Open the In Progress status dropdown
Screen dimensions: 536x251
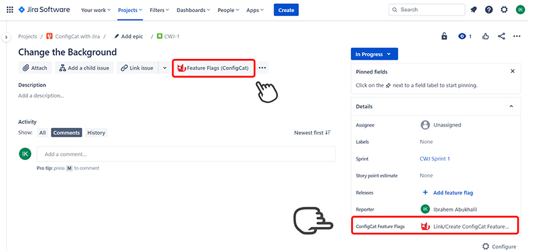tap(375, 54)
